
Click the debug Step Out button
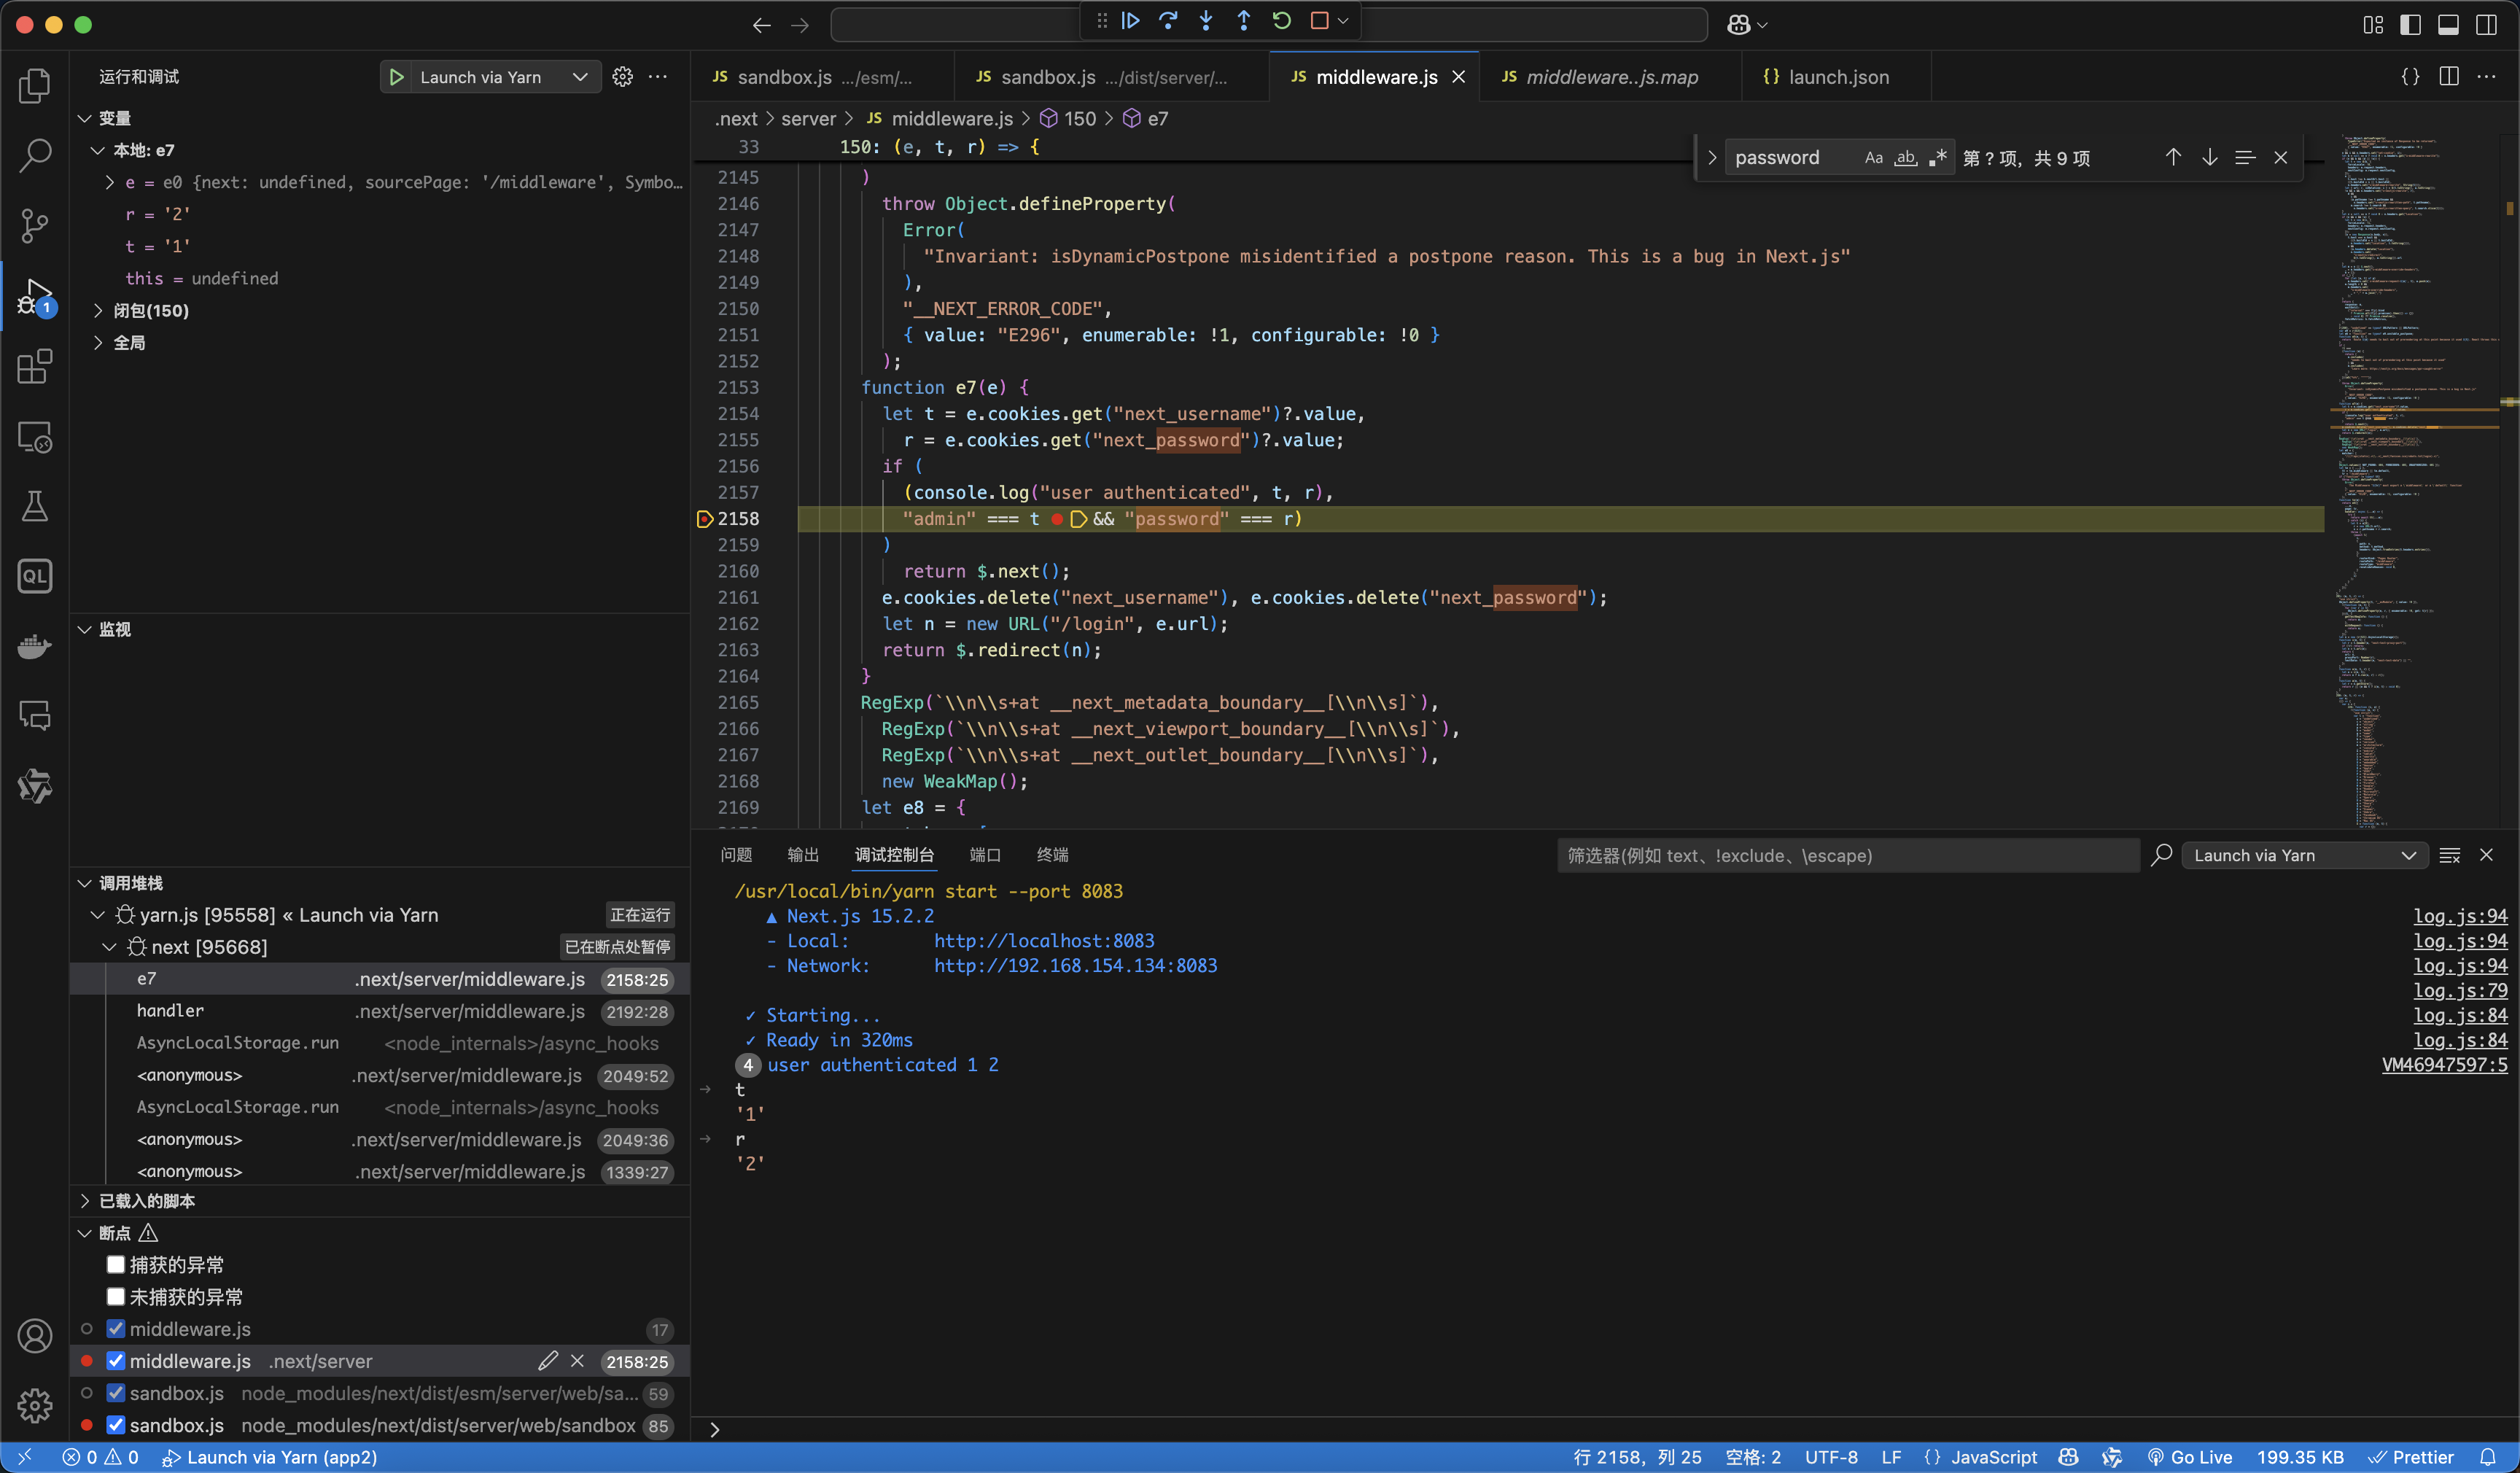pyautogui.click(x=1244, y=21)
